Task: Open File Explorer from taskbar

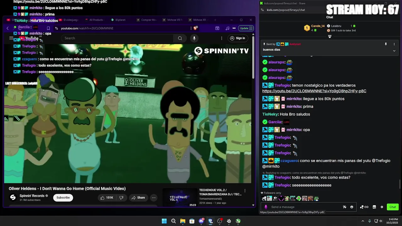Action: pos(183,221)
